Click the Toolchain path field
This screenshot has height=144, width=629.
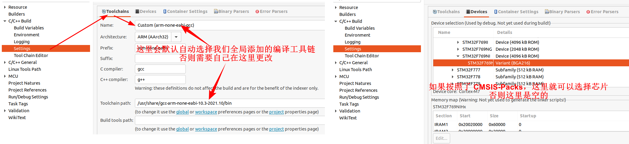[230, 103]
